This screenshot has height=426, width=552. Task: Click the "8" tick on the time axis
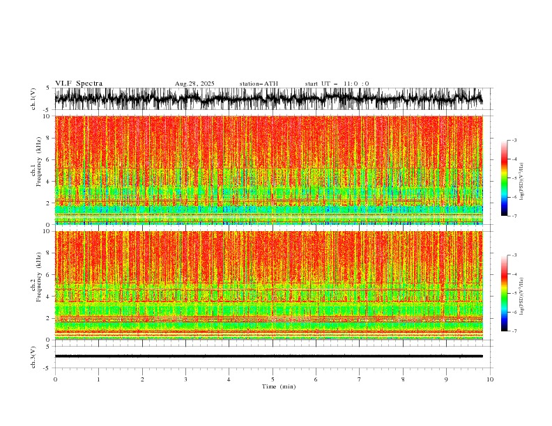403,379
